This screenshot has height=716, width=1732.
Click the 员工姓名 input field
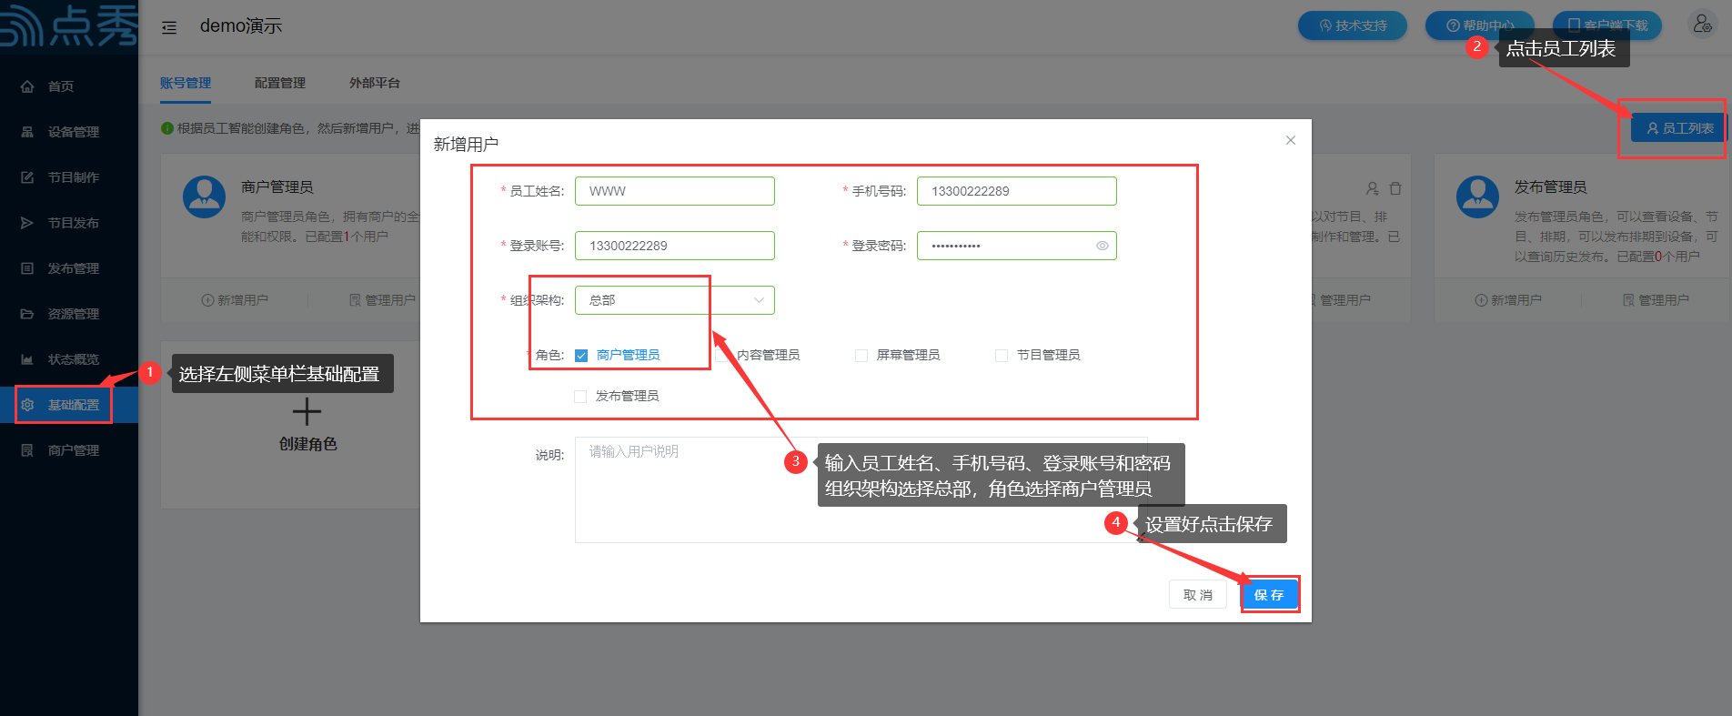pyautogui.click(x=675, y=191)
